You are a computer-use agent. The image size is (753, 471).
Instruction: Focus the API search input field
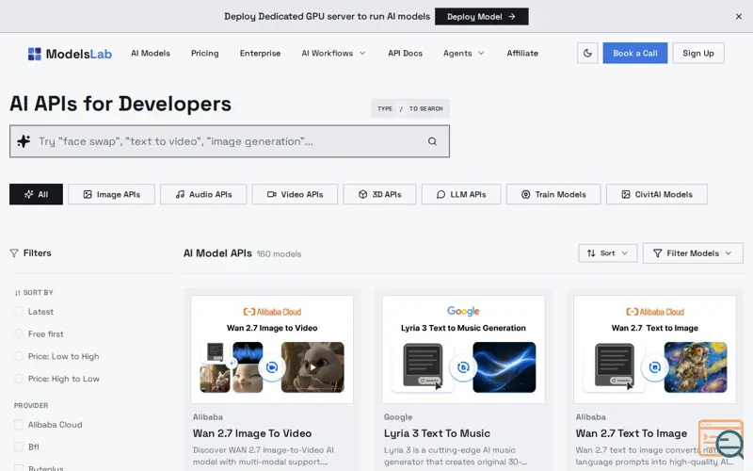pyautogui.click(x=230, y=141)
